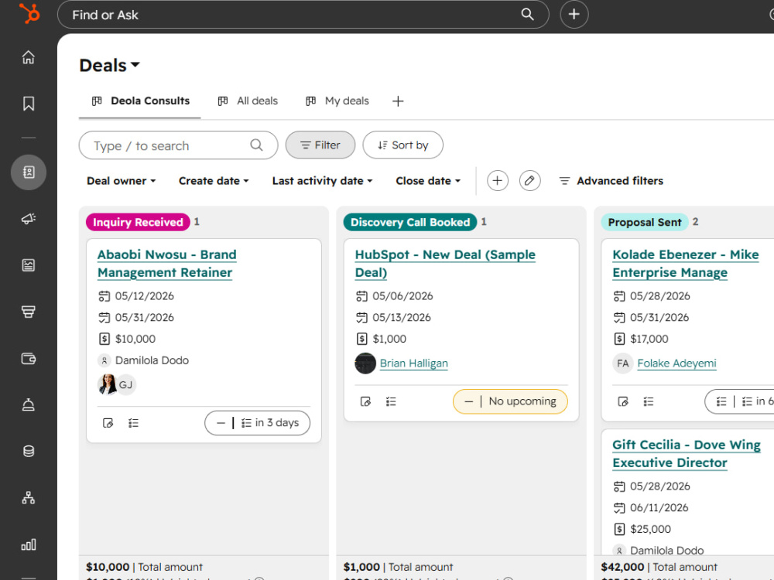Open Folake Adeyemi contact link
The height and width of the screenshot is (580, 774).
(x=676, y=363)
